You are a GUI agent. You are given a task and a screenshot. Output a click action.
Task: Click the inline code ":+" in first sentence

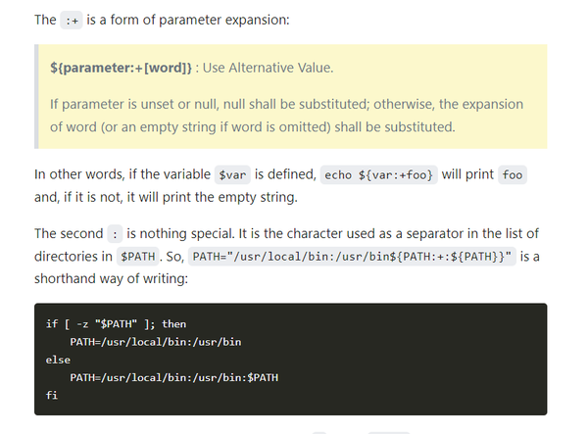(x=72, y=20)
